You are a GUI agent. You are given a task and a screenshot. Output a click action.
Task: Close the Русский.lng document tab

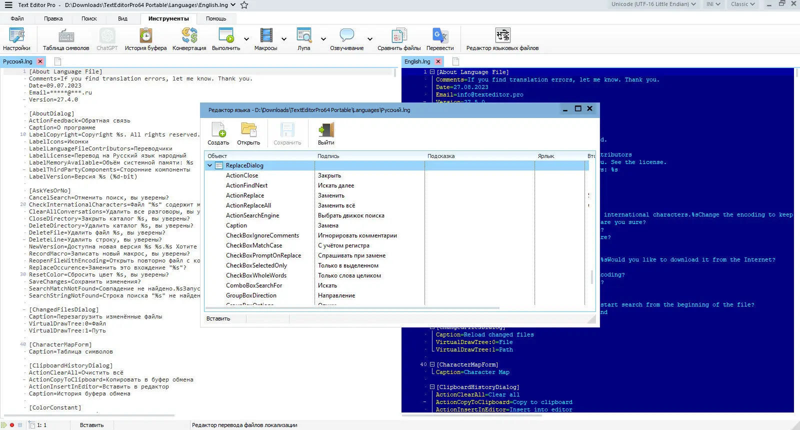40,61
